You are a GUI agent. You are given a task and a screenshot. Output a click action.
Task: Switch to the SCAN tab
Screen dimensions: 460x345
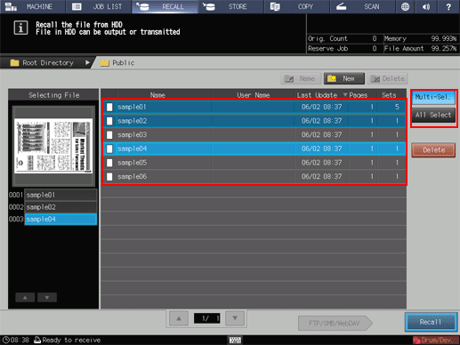(363, 6)
